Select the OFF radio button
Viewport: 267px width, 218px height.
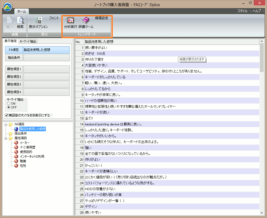coord(9,107)
